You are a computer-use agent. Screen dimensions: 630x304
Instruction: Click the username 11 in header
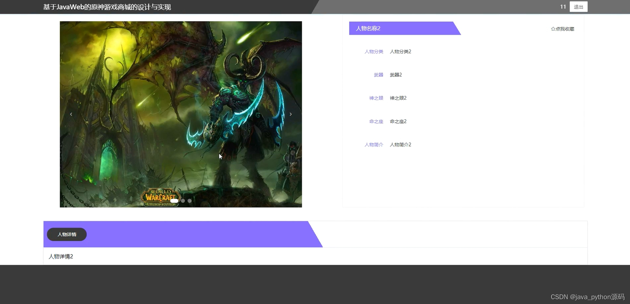(x=563, y=7)
